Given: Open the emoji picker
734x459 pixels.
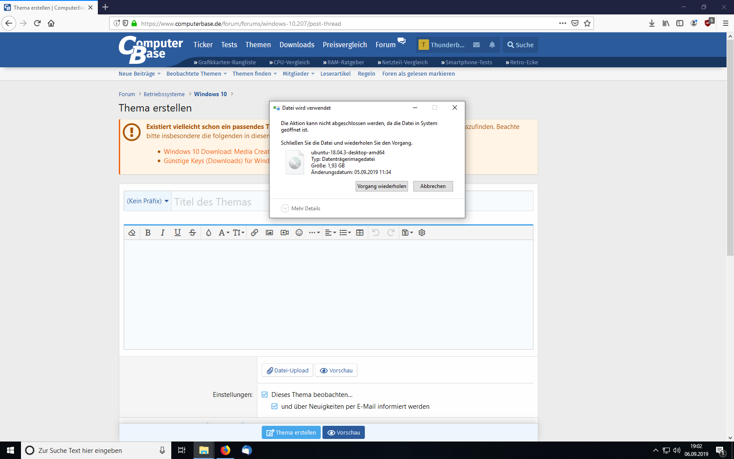Looking at the screenshot, I should click(299, 233).
